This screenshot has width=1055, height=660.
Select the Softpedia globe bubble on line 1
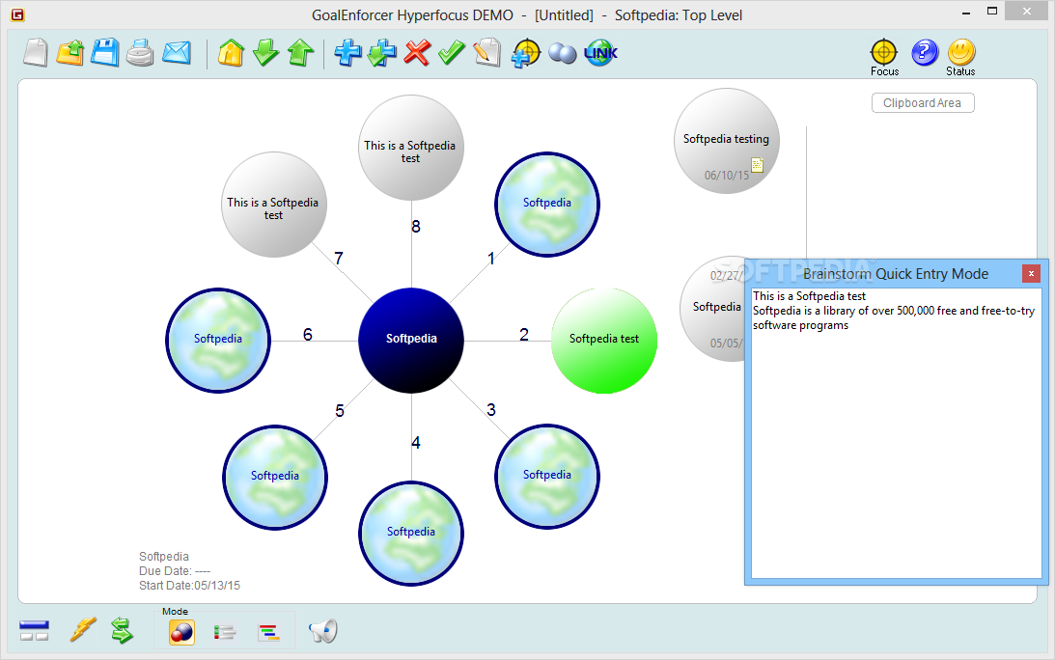tap(547, 205)
